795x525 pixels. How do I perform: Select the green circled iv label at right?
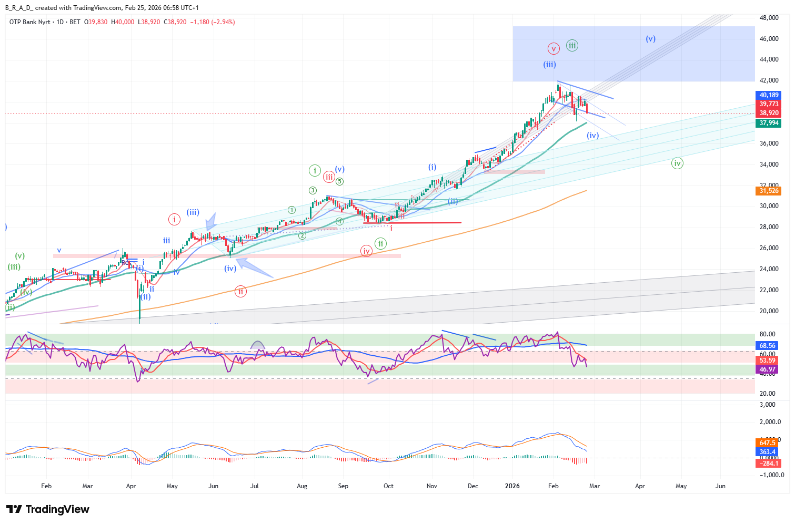[x=677, y=163]
